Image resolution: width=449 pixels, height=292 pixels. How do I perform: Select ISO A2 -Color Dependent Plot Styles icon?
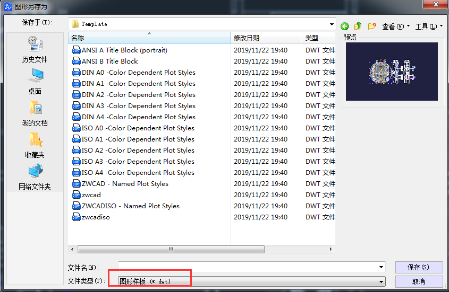point(76,151)
